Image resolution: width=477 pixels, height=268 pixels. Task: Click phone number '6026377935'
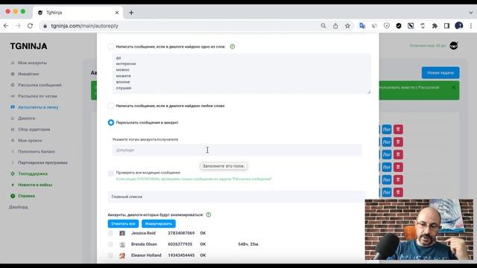tap(180, 244)
